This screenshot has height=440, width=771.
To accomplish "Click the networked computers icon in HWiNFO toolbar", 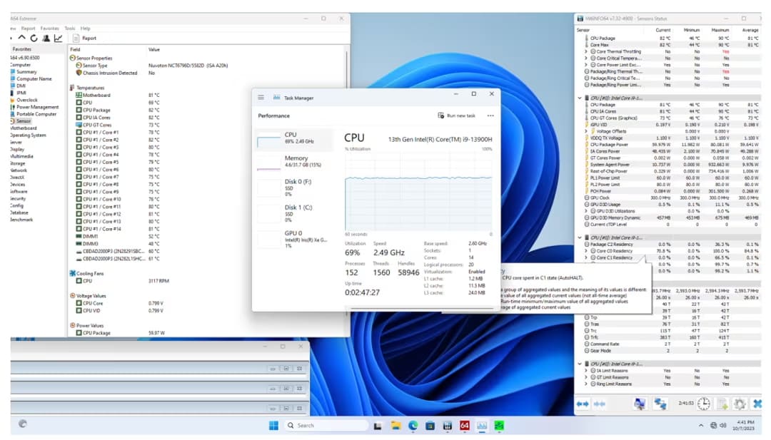I will 660,404.
